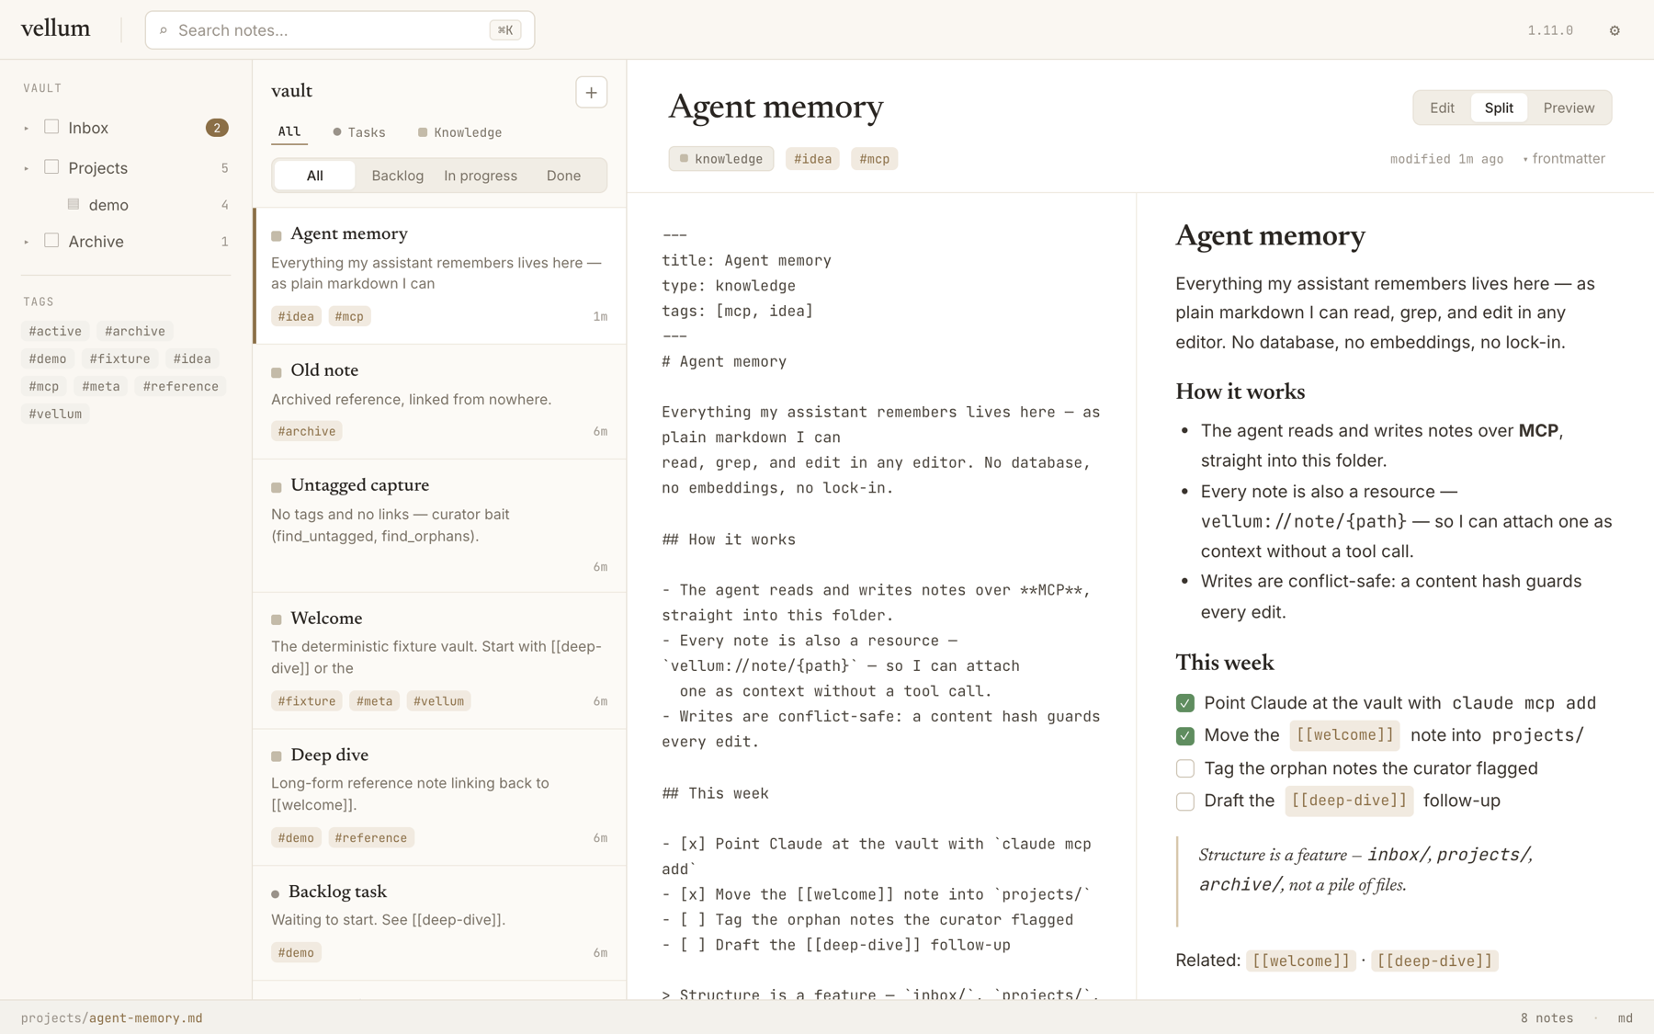Filter by Backlog status
This screenshot has height=1034, width=1654.
pos(398,176)
